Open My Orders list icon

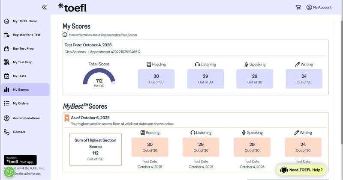pyautogui.click(x=6, y=103)
